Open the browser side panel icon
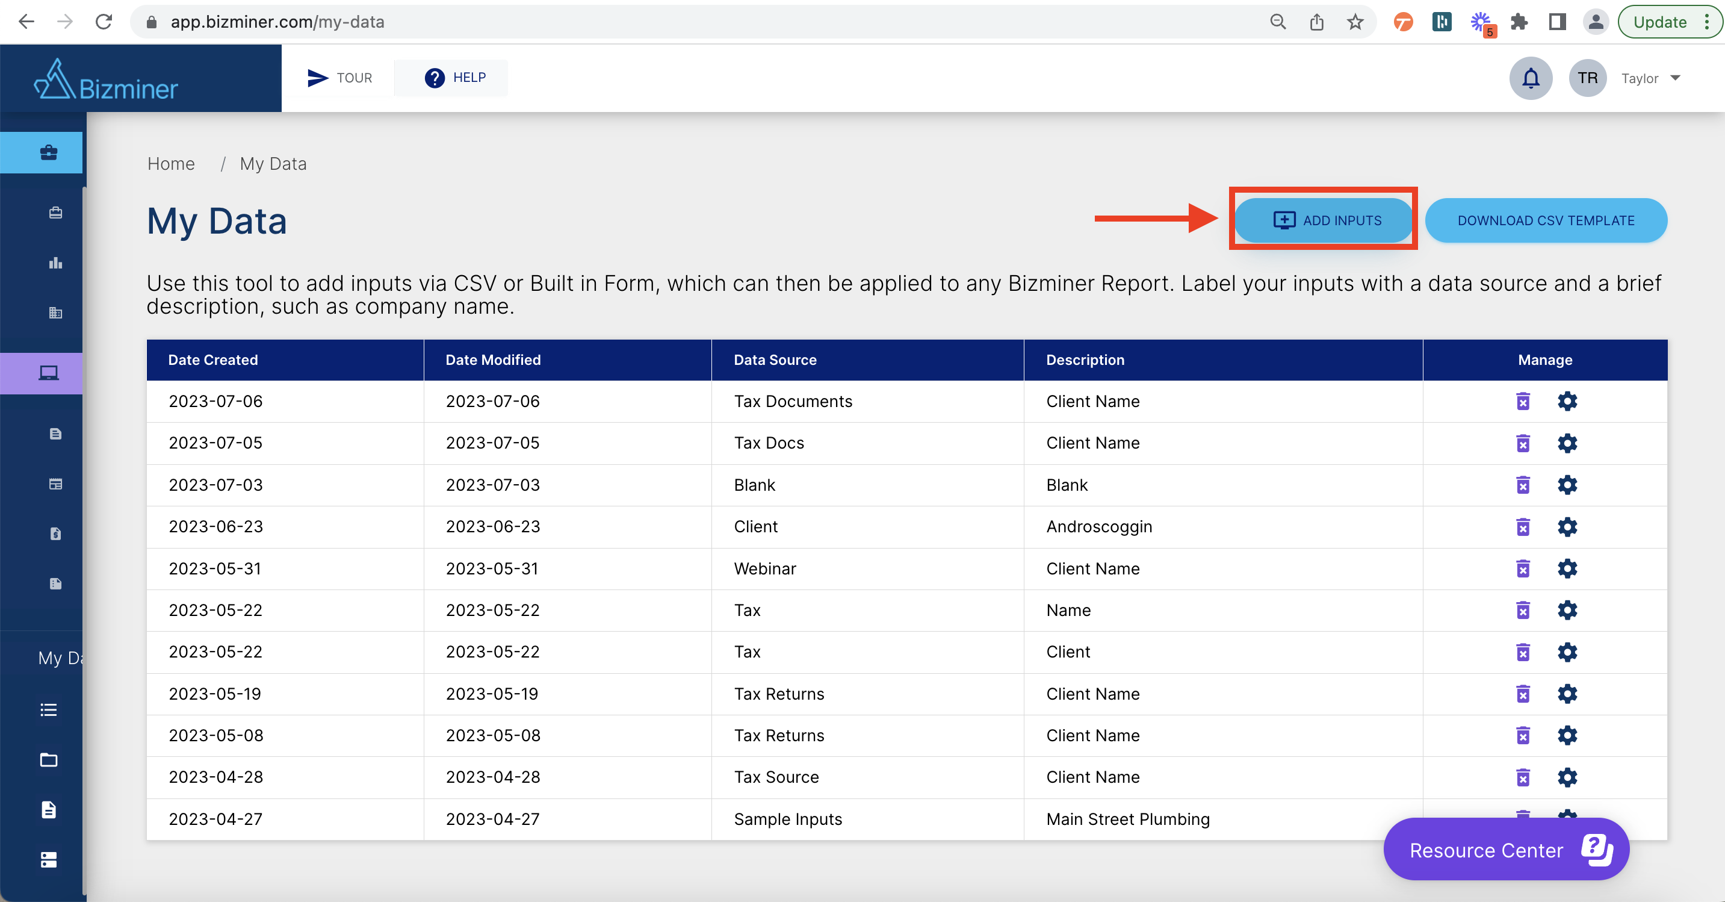1725x902 pixels. point(1558,22)
